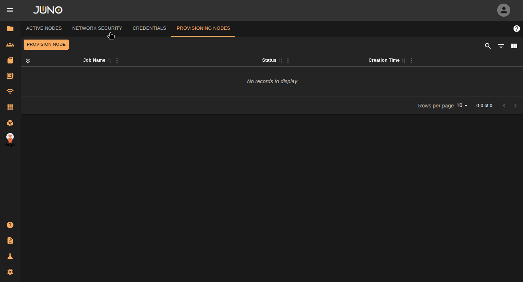This screenshot has width=523, height=282.
Task: Open the groups (people) sidebar icon
Action: [10, 45]
